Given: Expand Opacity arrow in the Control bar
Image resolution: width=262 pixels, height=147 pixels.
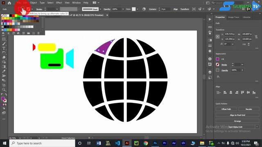Looking at the screenshot, I should click(x=123, y=9).
